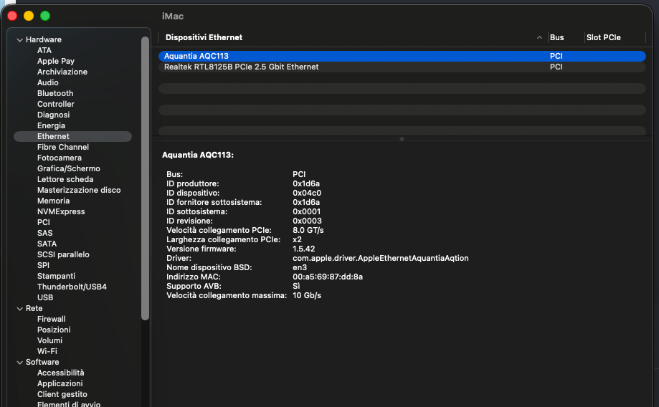Image resolution: width=659 pixels, height=407 pixels.
Task: Select Bluetooth in the sidebar
Action: click(x=55, y=93)
